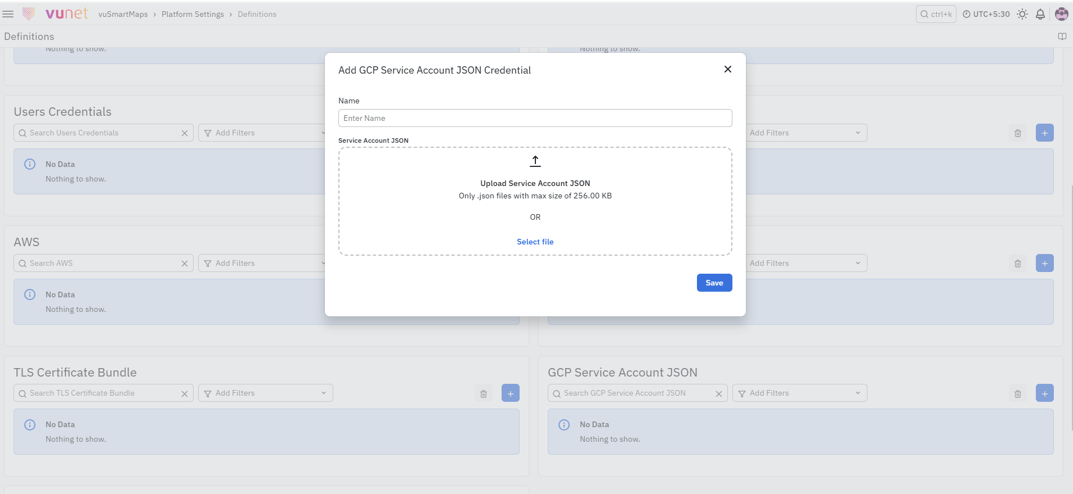This screenshot has height=494, width=1073.
Task: Open the hamburger navigation menu
Action: tap(8, 14)
